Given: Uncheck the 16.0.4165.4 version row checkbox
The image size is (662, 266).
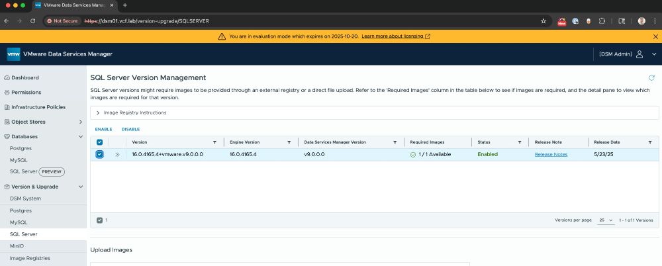Looking at the screenshot, I should point(99,155).
